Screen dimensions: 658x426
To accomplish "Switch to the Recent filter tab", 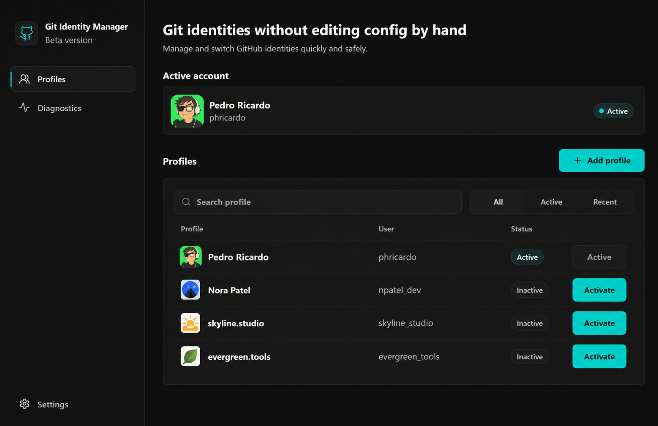I will (605, 202).
